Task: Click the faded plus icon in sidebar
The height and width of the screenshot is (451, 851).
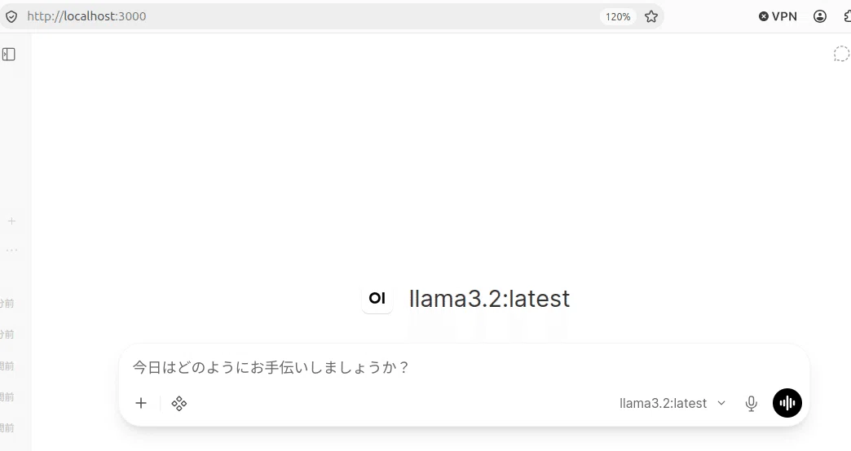Action: tap(11, 221)
